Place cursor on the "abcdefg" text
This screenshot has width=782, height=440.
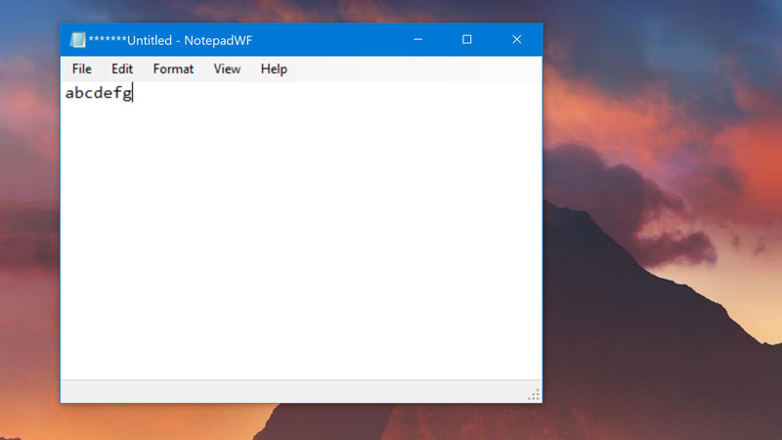tap(98, 94)
